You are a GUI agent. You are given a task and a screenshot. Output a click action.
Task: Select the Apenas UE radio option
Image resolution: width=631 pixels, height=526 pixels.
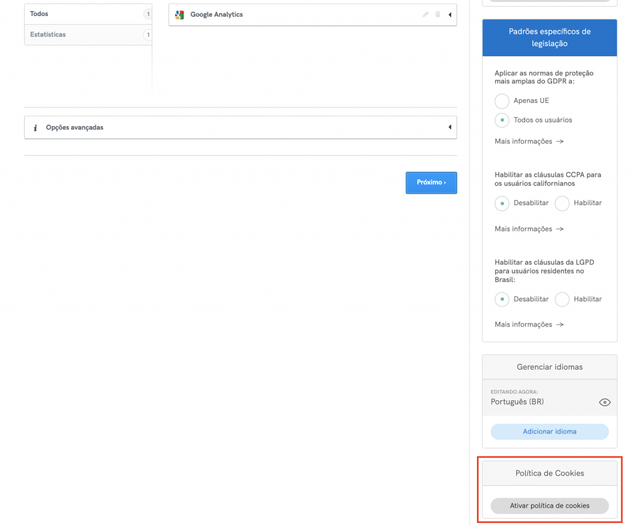(x=502, y=100)
